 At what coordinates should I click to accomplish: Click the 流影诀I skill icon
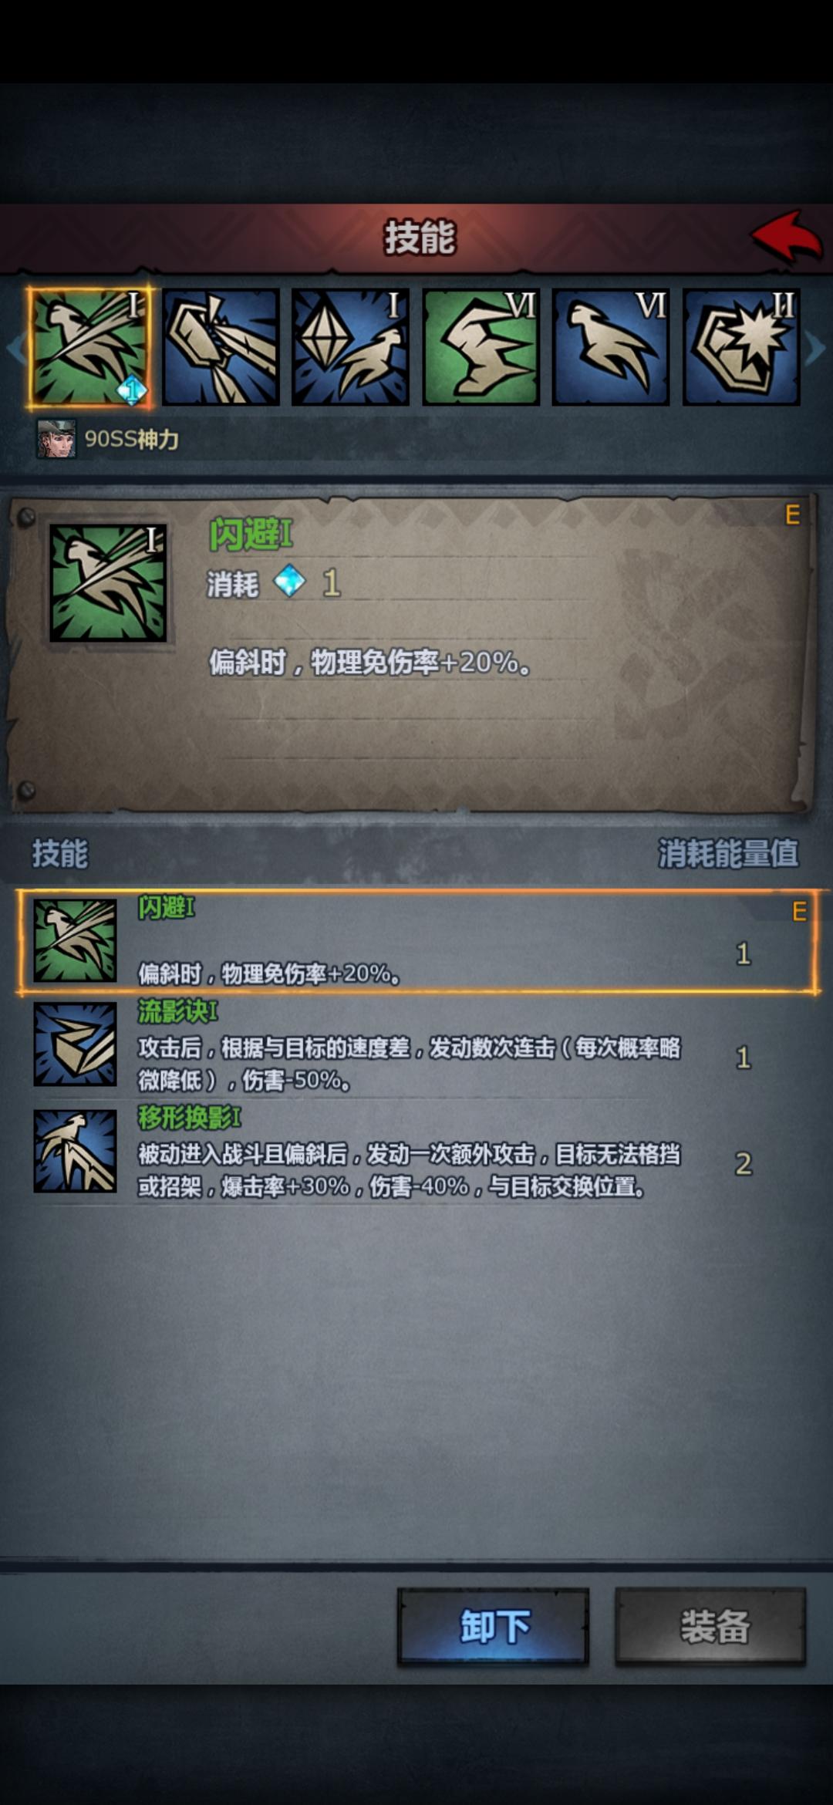pyautogui.click(x=75, y=1044)
